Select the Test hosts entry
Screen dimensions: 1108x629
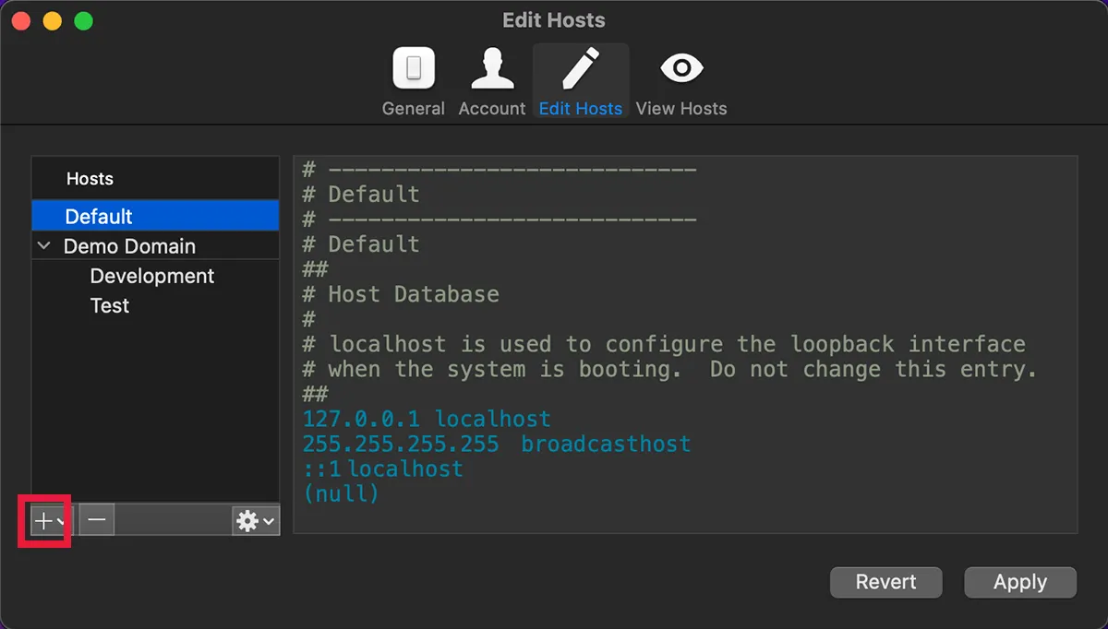point(109,305)
